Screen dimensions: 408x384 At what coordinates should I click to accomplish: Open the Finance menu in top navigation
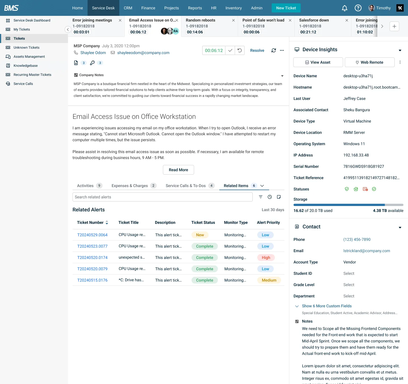click(148, 8)
